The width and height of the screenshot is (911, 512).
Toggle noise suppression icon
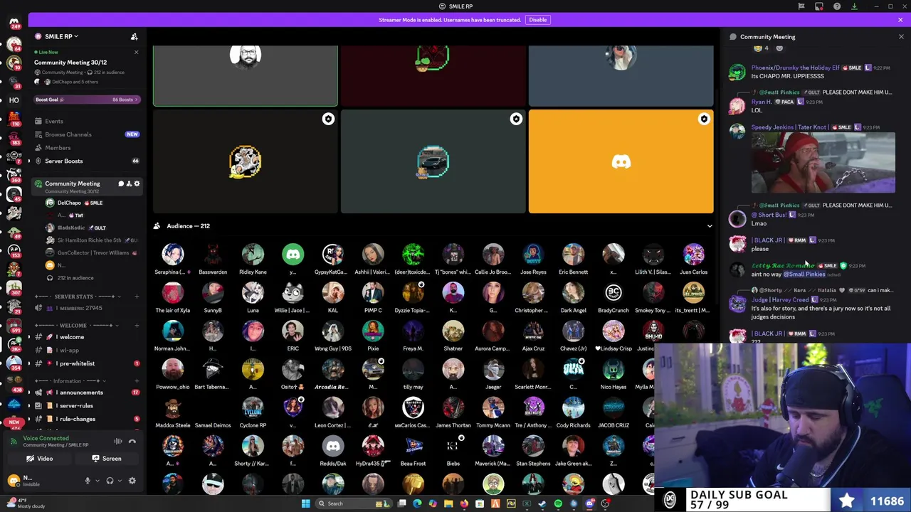click(x=118, y=442)
